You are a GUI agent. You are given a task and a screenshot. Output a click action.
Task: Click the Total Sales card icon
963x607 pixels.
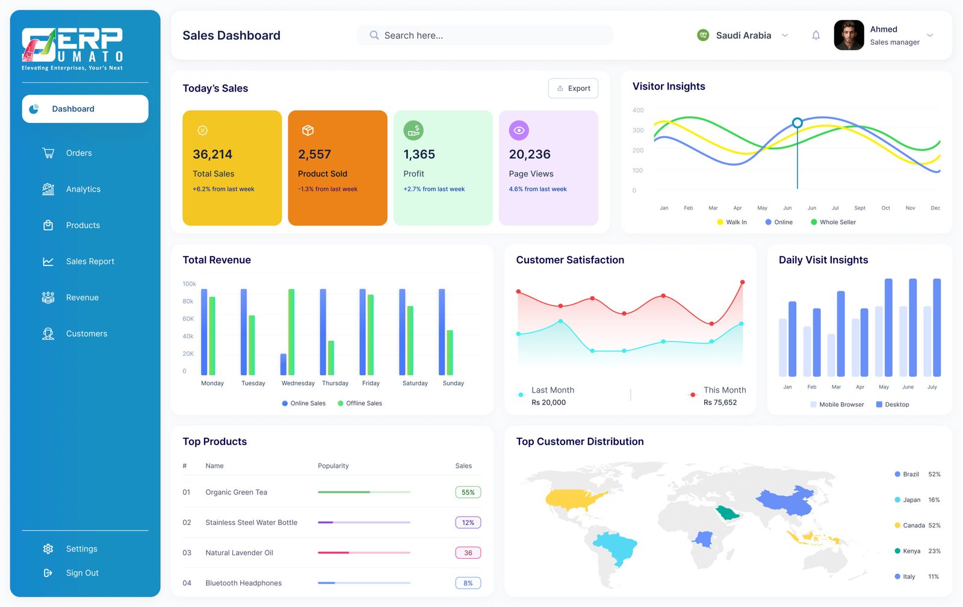pos(203,130)
